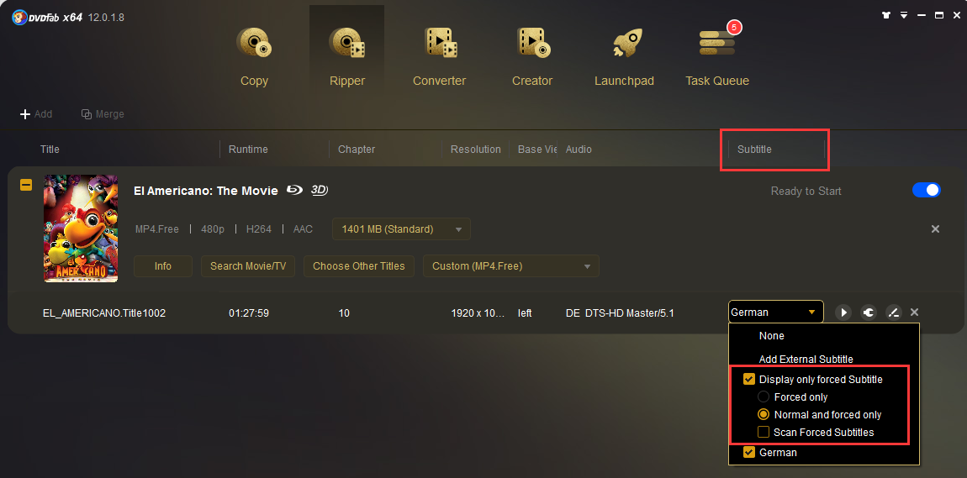Open the movie Info button

[x=163, y=266]
